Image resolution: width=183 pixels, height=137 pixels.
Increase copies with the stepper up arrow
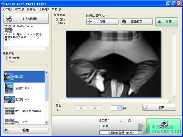click(120, 107)
